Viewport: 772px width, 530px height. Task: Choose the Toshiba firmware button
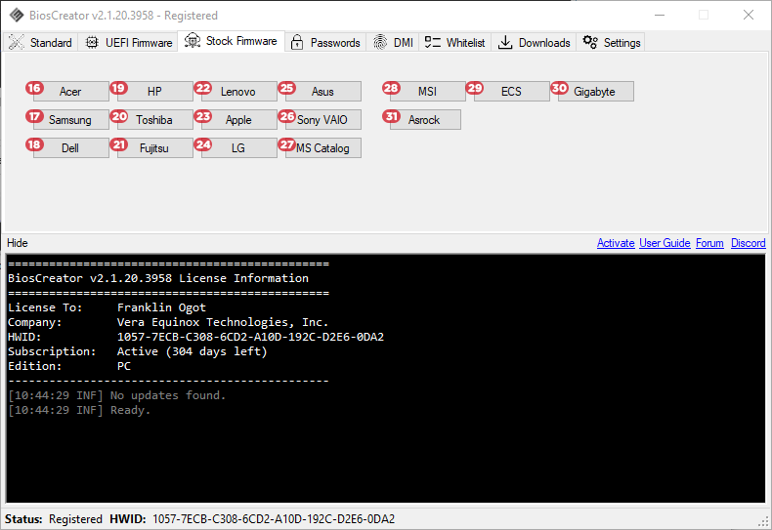click(155, 119)
